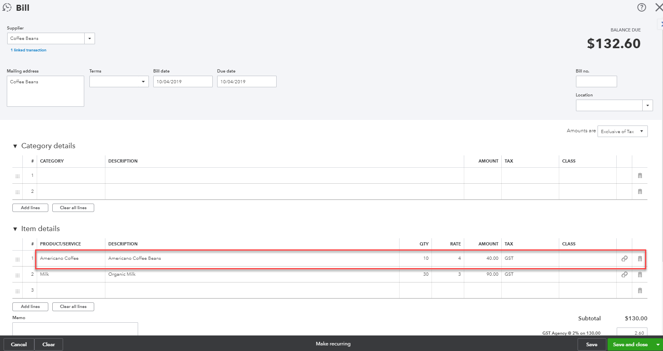Viewport: 663px width, 351px height.
Task: Close the Bill window with X
Action: pos(659,7)
